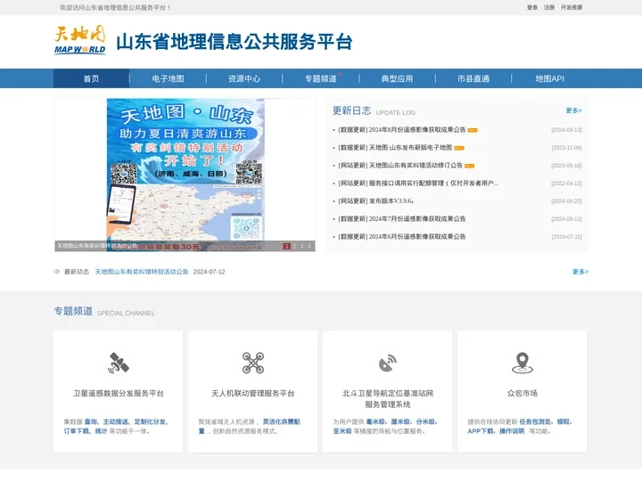The width and height of the screenshot is (642, 481).
Task: Open 2024年8月份遥感影像获取成果公告 entry
Action: point(402,130)
